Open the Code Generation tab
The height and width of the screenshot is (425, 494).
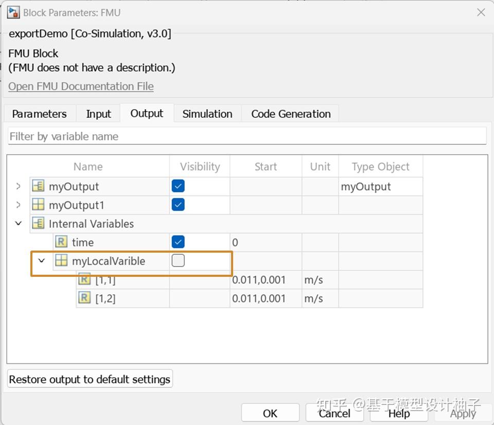(290, 114)
